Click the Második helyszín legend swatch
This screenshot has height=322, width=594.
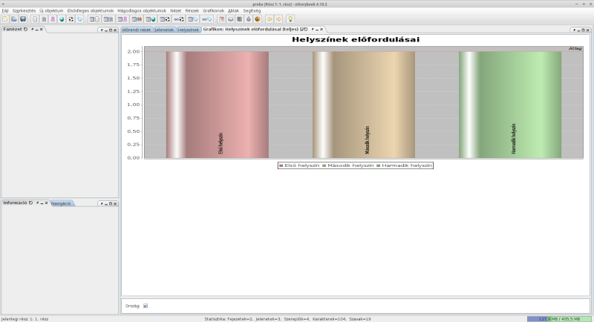click(324, 165)
